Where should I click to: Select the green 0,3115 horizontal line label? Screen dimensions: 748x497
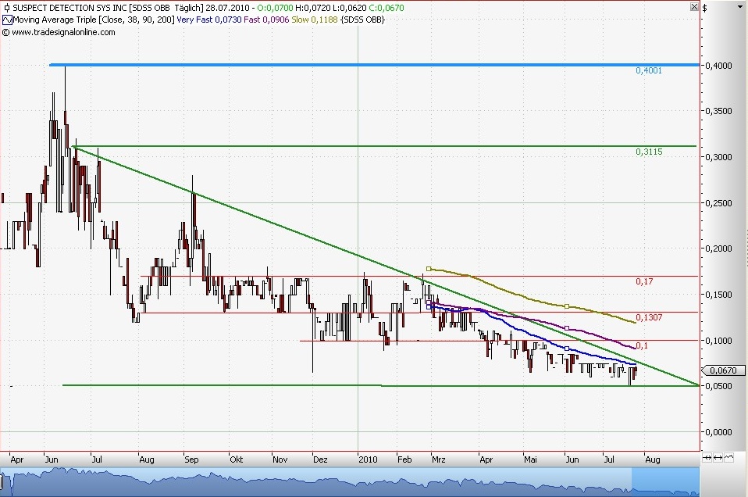click(648, 152)
